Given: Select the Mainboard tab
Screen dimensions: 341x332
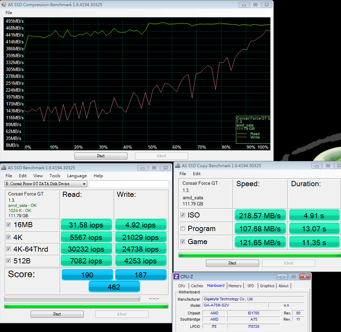Looking at the screenshot, I should 216,285.
